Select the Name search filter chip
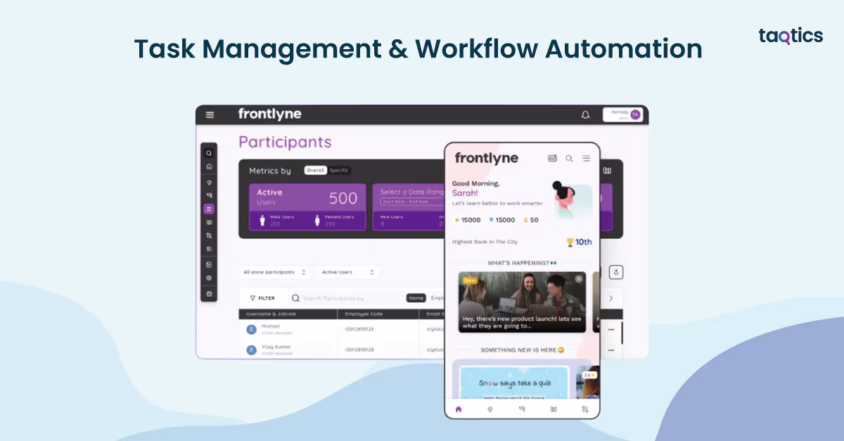Screen dimensions: 844x441 coord(416,298)
